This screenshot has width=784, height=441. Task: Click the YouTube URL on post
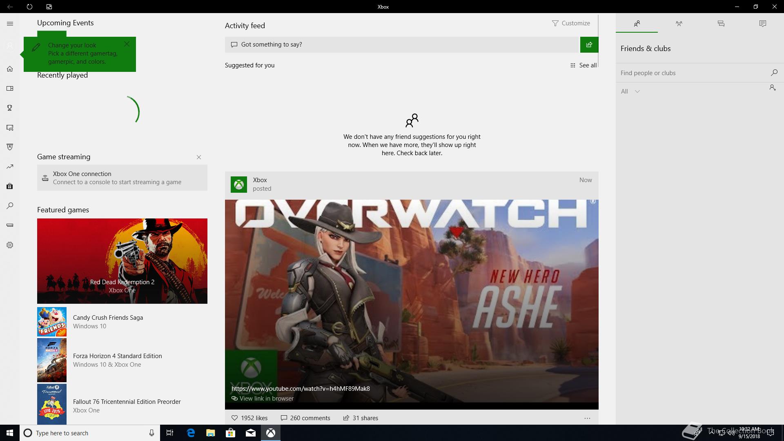[x=301, y=389]
